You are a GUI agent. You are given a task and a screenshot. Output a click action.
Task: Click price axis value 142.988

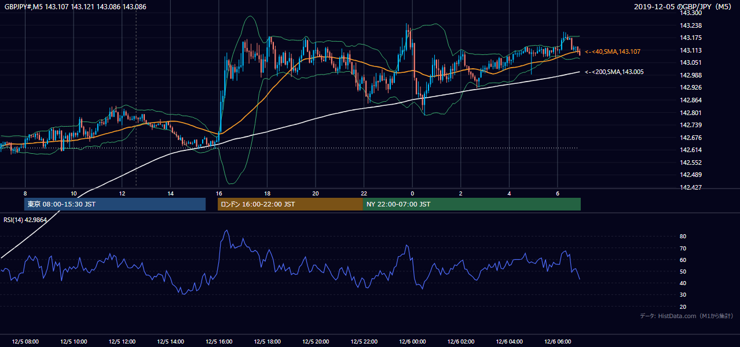pyautogui.click(x=691, y=75)
